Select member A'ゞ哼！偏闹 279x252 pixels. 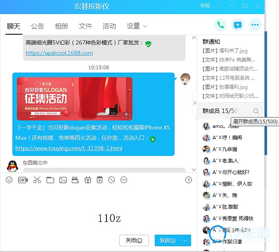tap(227, 138)
